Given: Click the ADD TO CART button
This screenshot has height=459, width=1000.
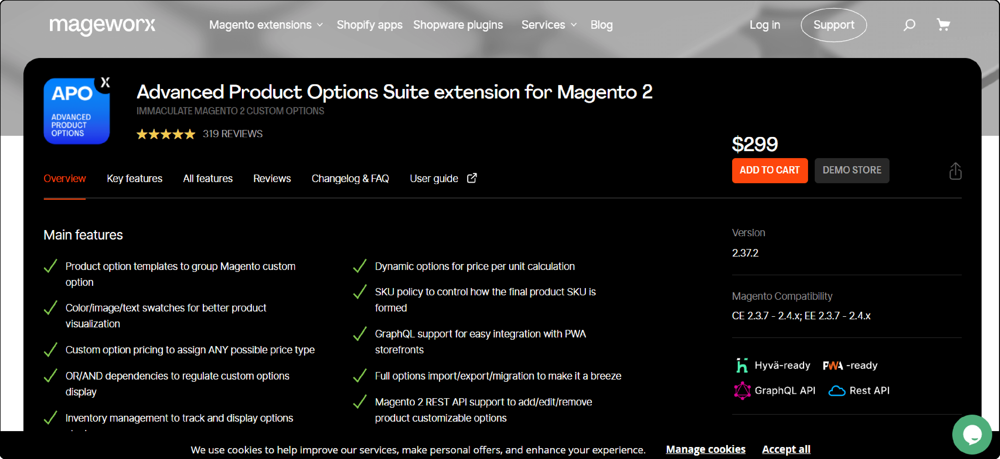Looking at the screenshot, I should tap(768, 170).
